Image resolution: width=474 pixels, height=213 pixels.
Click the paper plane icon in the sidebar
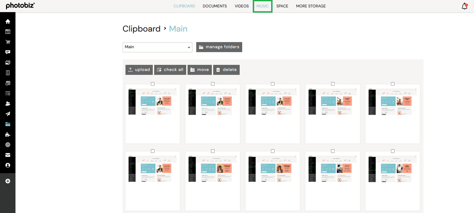click(x=8, y=114)
